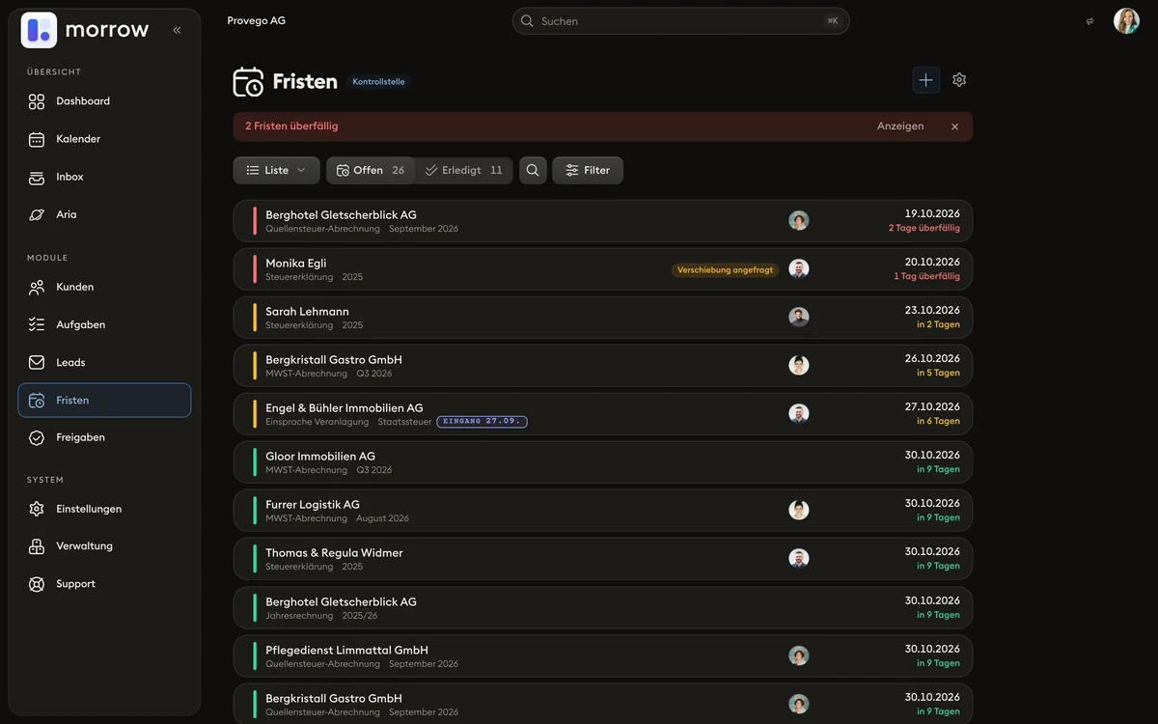The height and width of the screenshot is (724, 1158).
Task: Click Anzeigen in overdue banner
Action: pos(900,126)
